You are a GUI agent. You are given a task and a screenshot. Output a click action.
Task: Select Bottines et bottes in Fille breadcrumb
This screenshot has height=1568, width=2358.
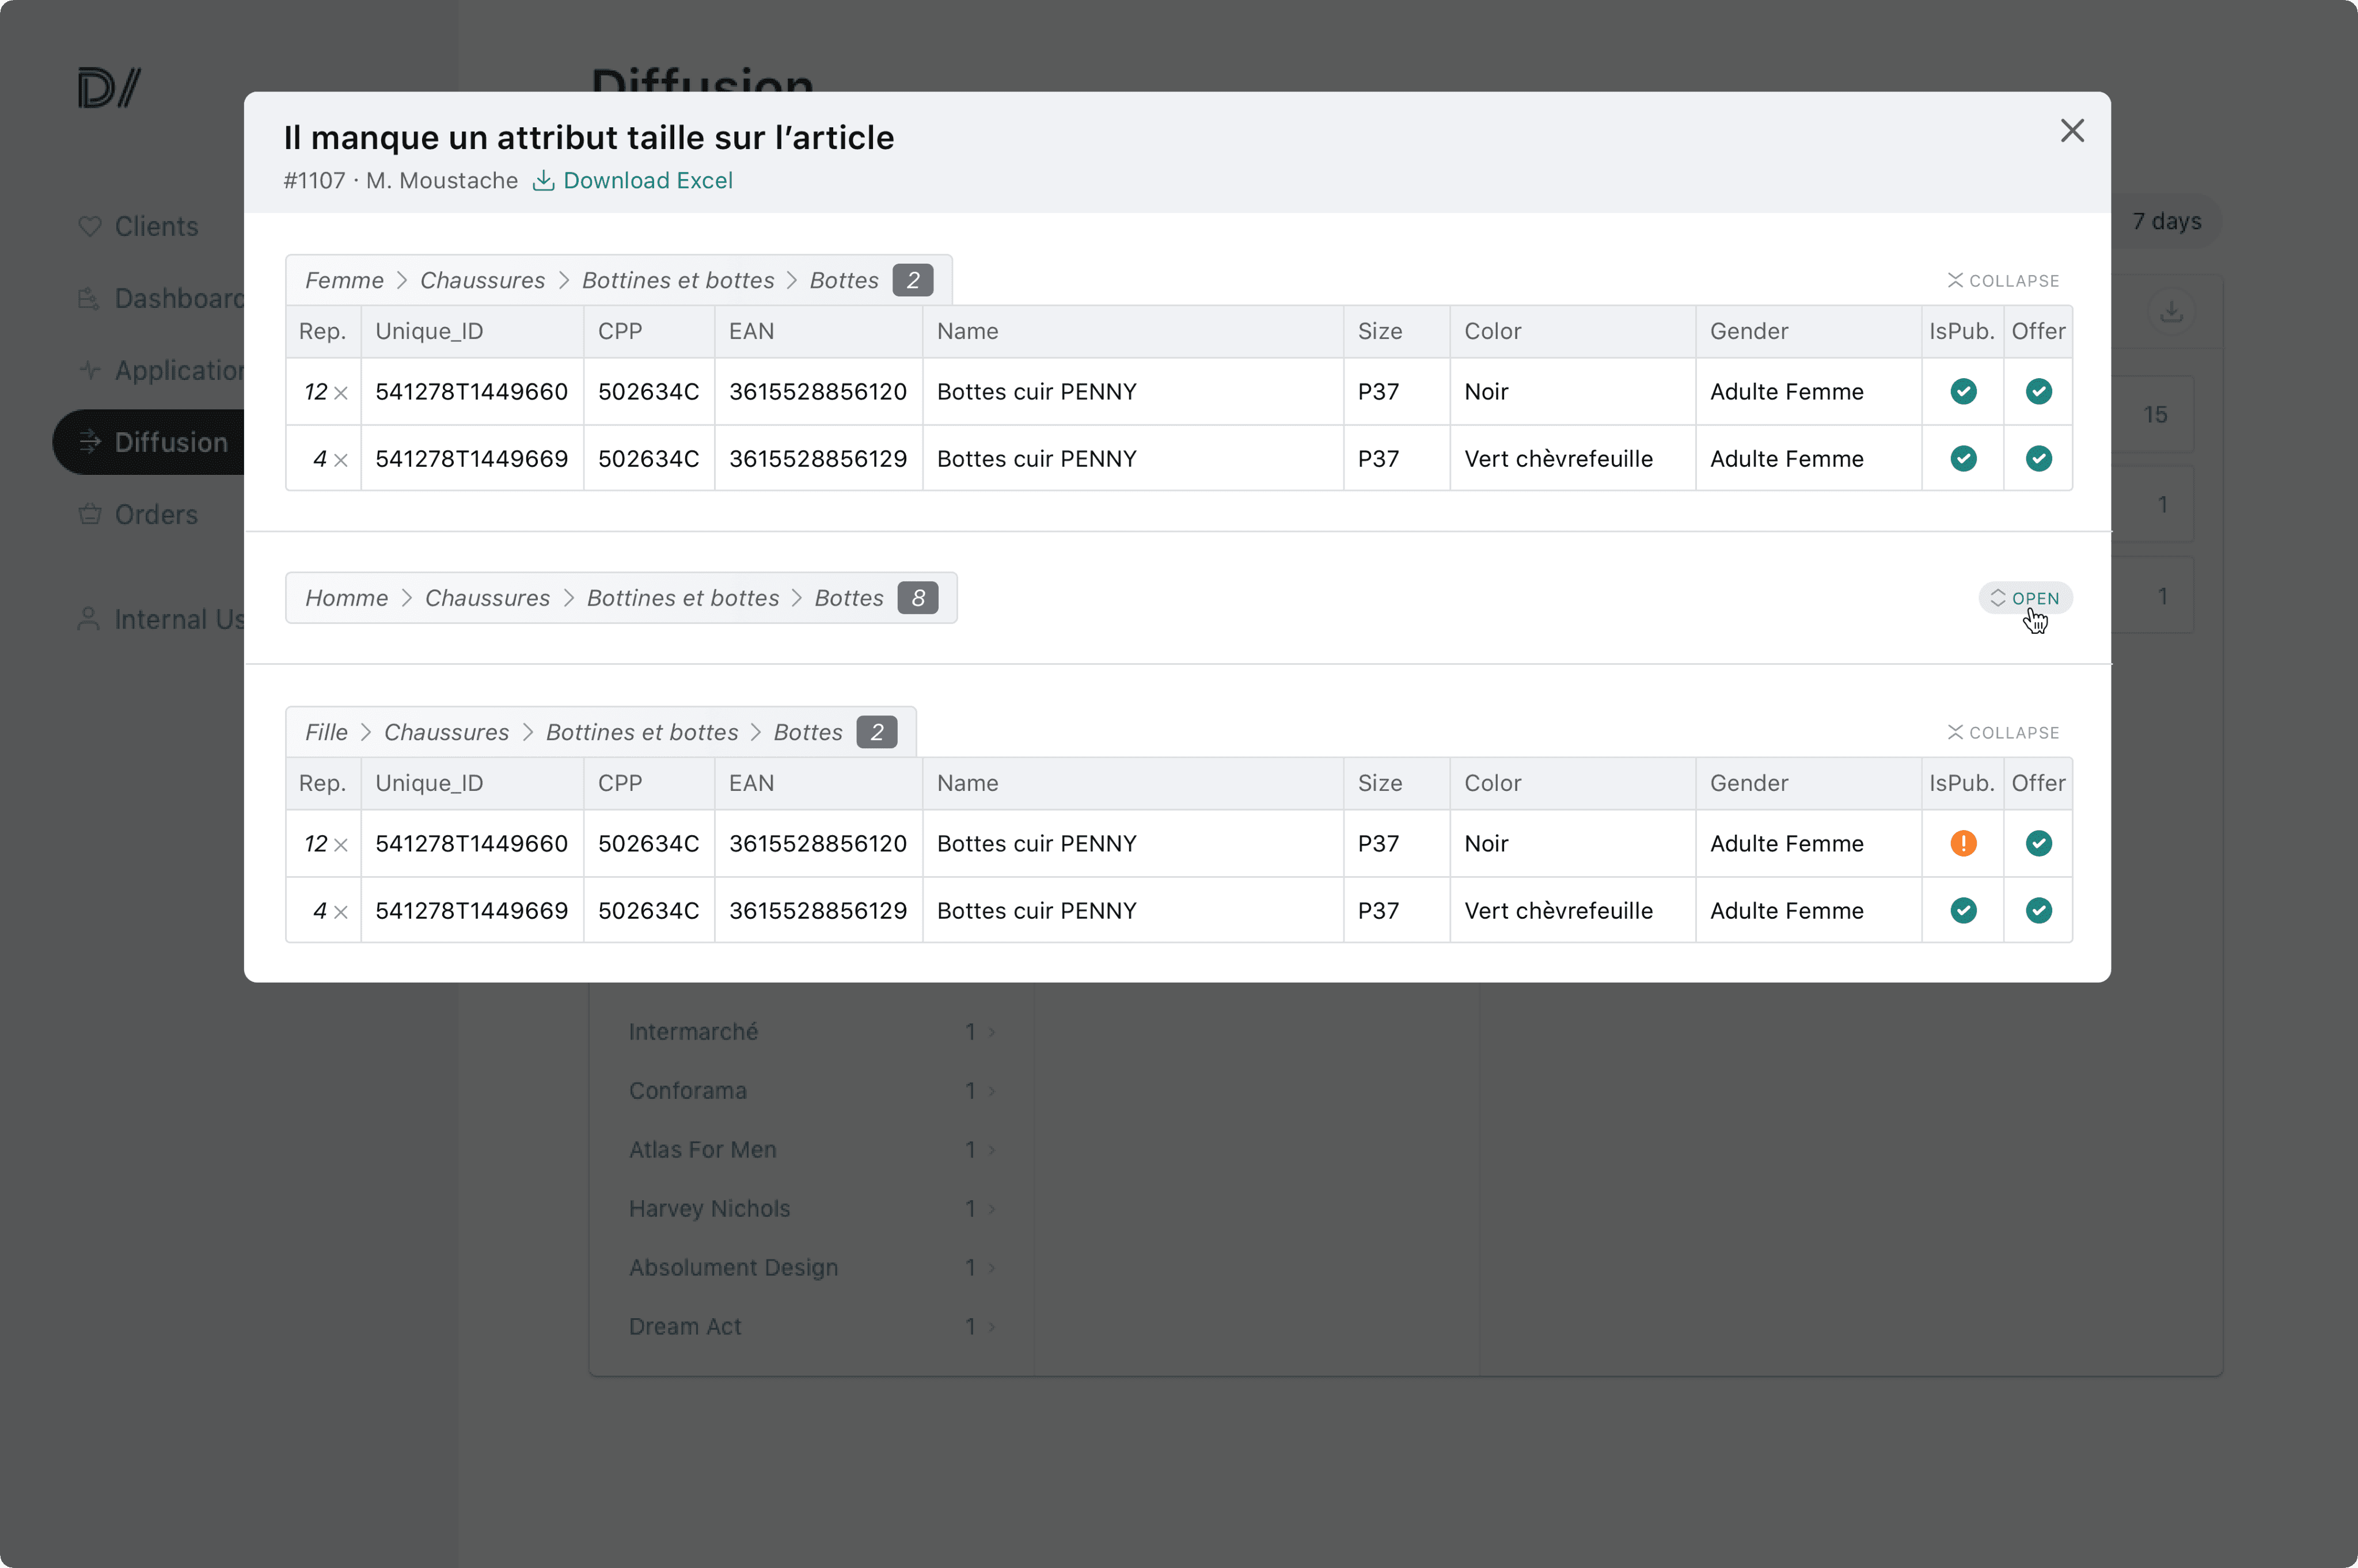coord(642,732)
